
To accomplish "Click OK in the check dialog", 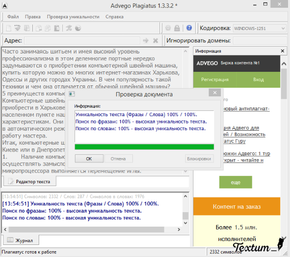I will tap(89, 159).
